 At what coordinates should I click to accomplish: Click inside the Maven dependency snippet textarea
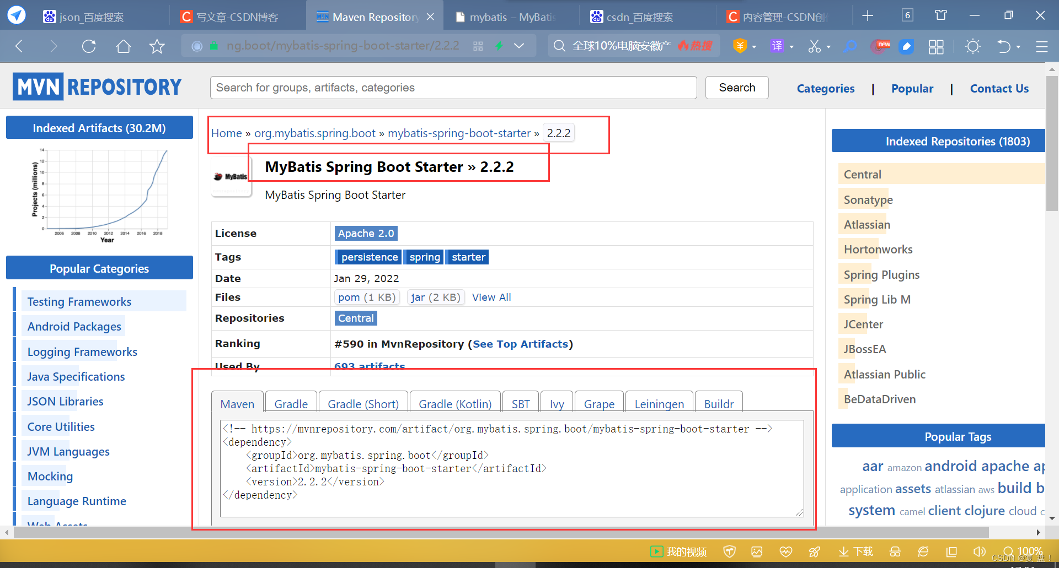pyautogui.click(x=512, y=468)
